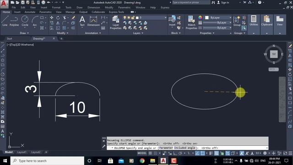Open the Start tab
The image size is (293, 165).
(9, 38)
